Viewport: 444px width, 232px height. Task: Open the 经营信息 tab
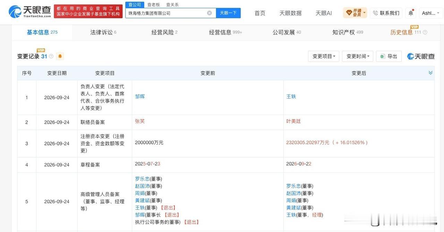point(225,32)
